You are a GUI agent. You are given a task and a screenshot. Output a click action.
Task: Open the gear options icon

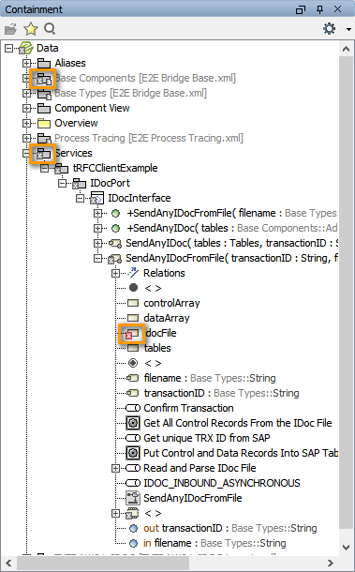click(330, 28)
